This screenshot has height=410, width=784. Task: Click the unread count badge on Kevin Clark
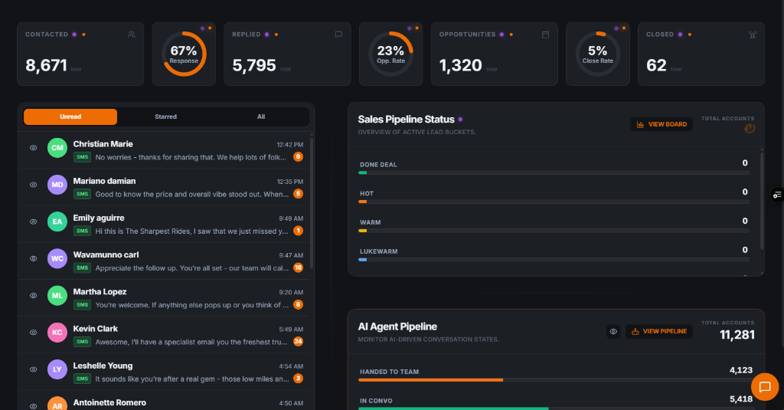click(x=298, y=342)
